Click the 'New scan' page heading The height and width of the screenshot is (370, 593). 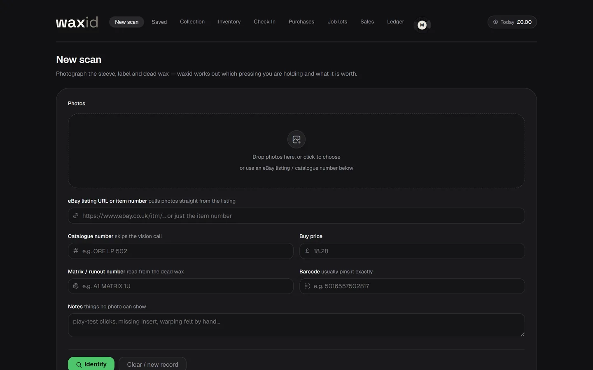(79, 60)
